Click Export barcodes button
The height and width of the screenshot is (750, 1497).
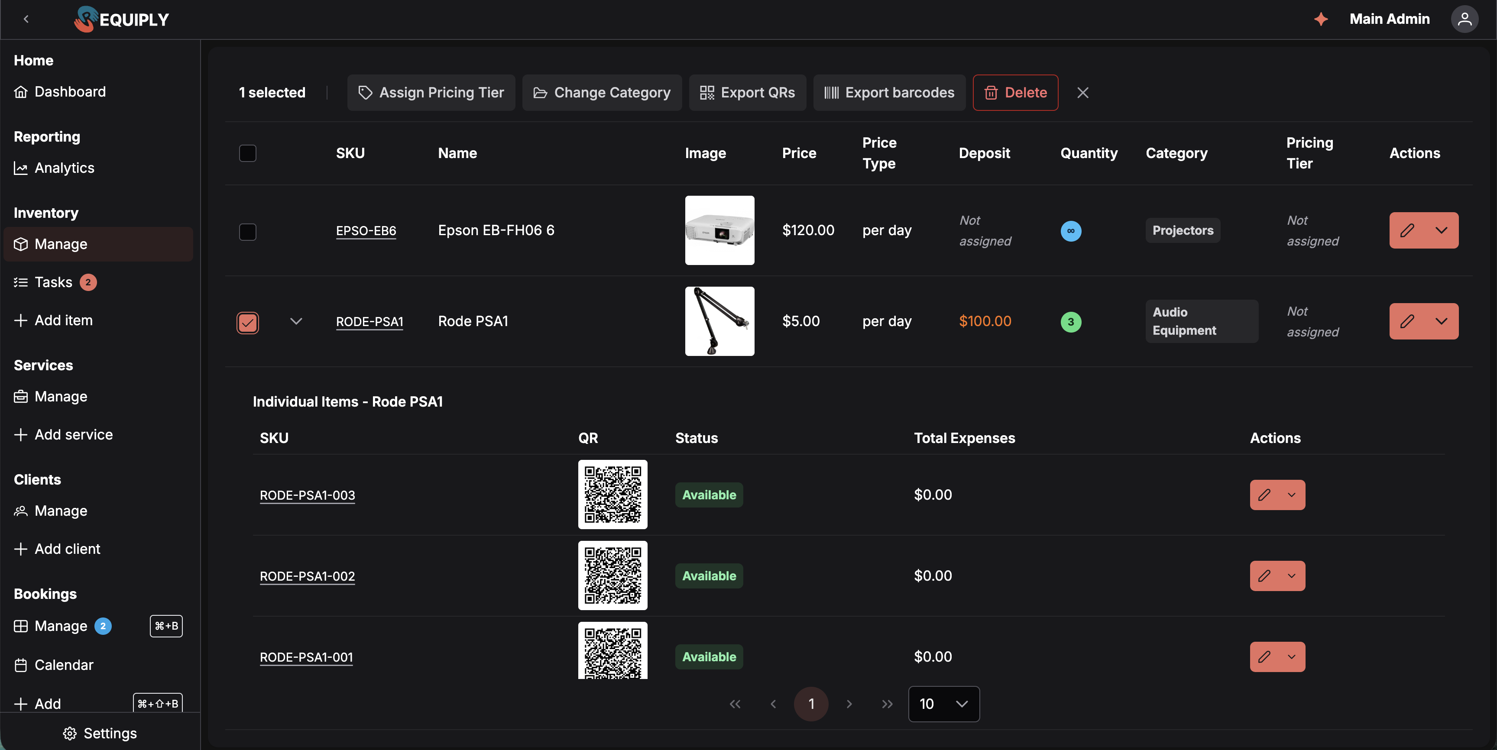click(x=889, y=92)
